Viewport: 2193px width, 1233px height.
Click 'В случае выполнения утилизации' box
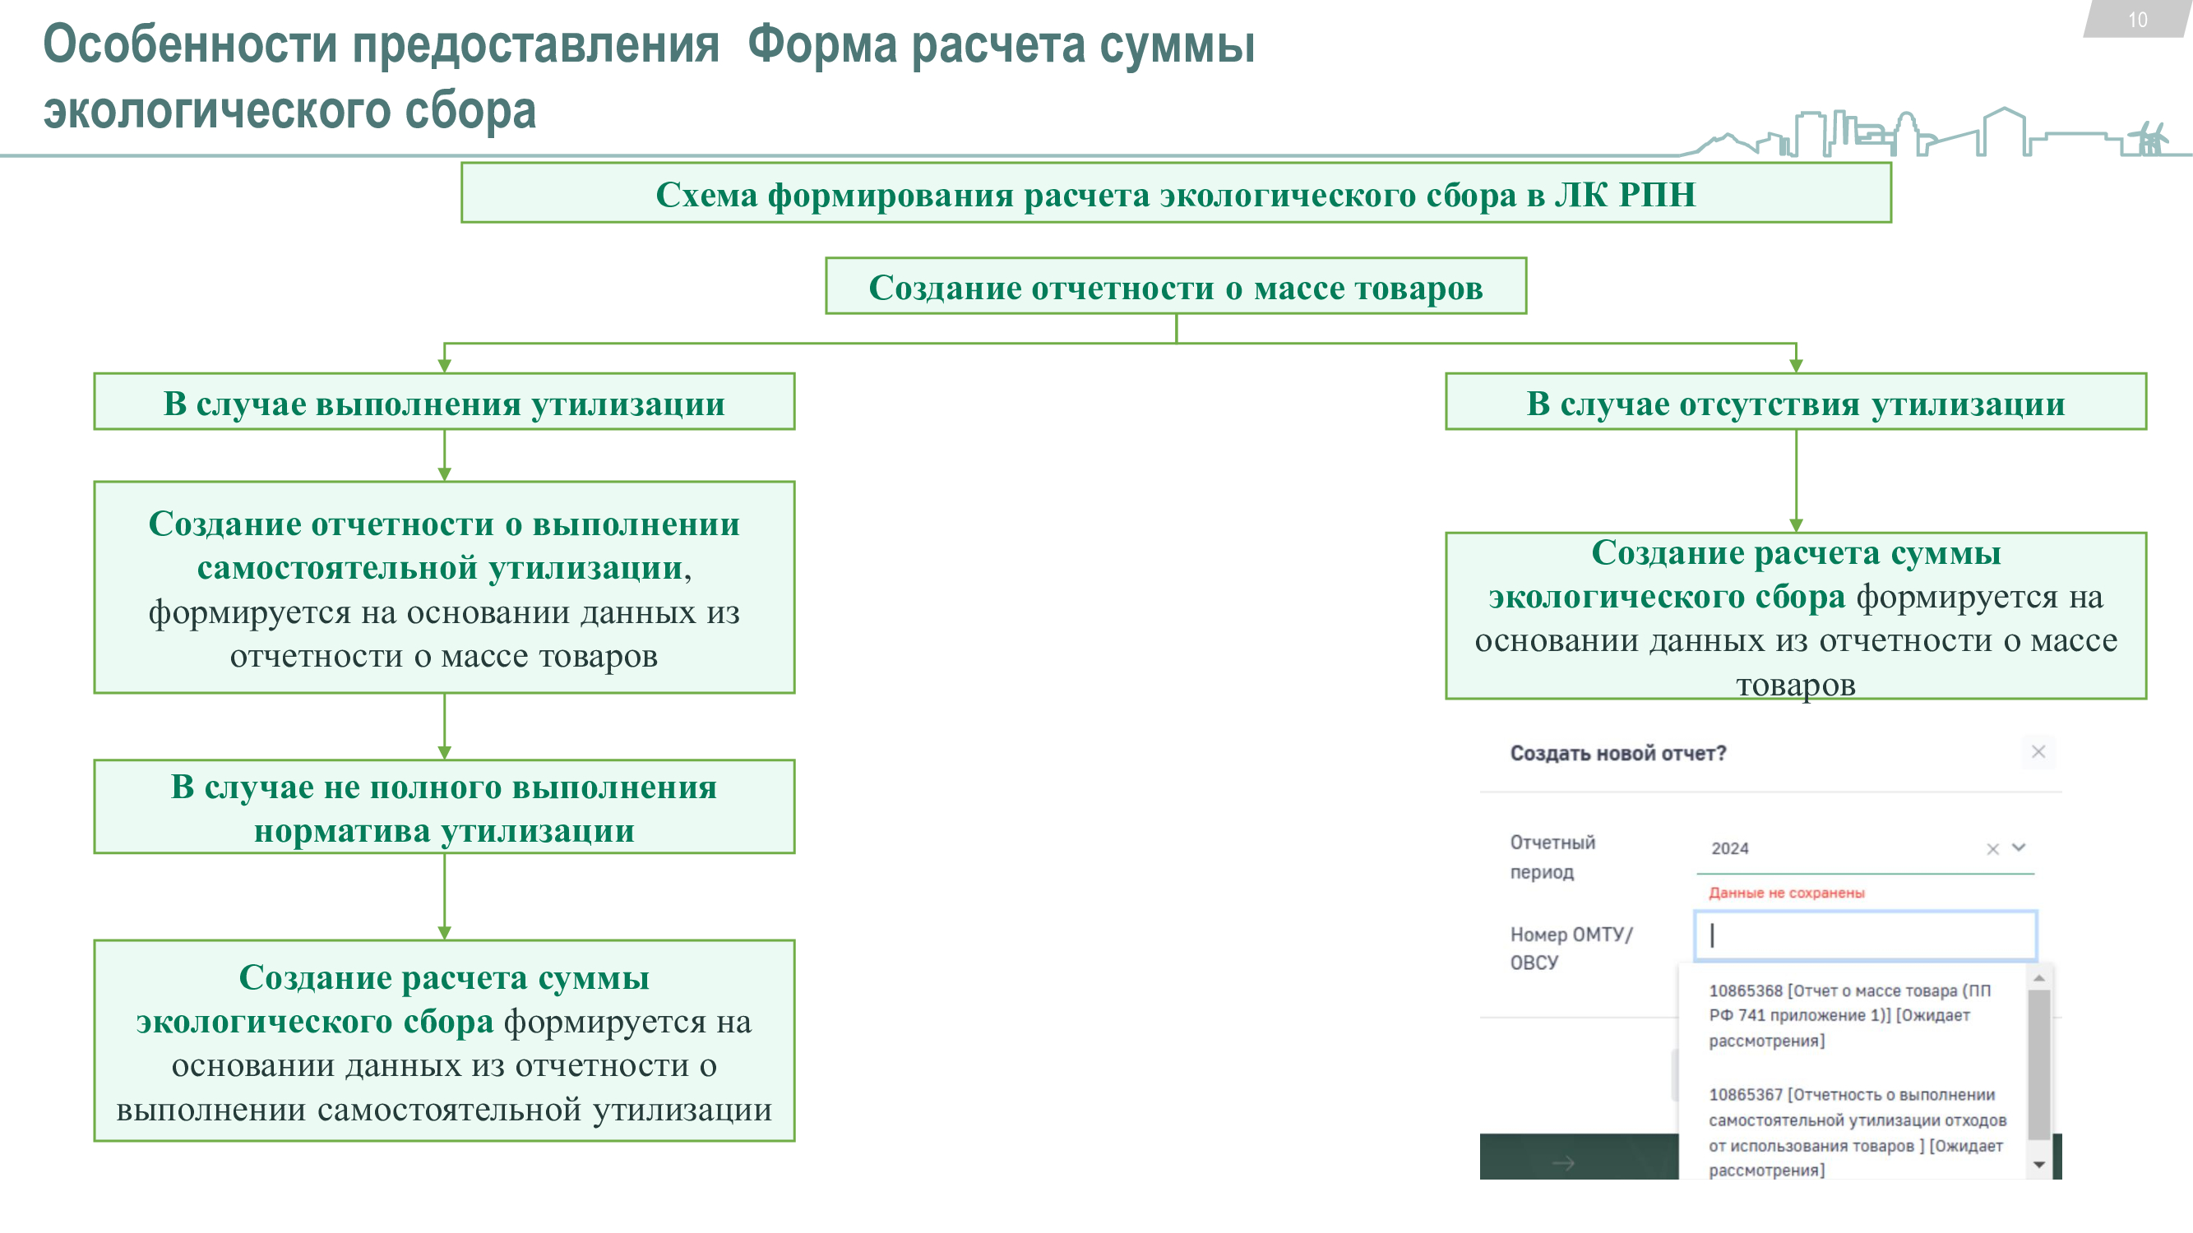pos(443,403)
